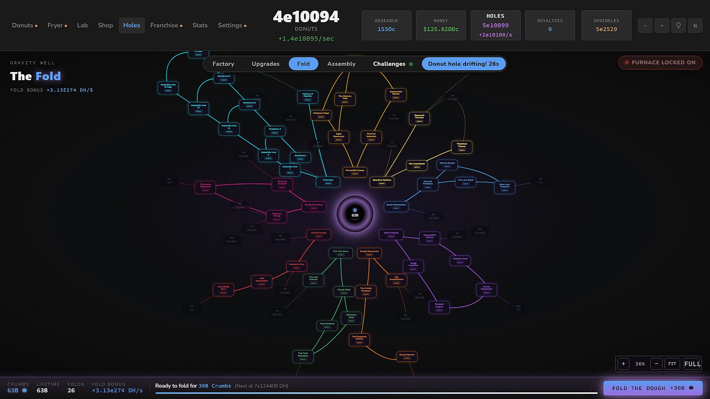The height and width of the screenshot is (399, 710).
Task: Click the lightbulb icon in the top bar
Action: pos(678,25)
